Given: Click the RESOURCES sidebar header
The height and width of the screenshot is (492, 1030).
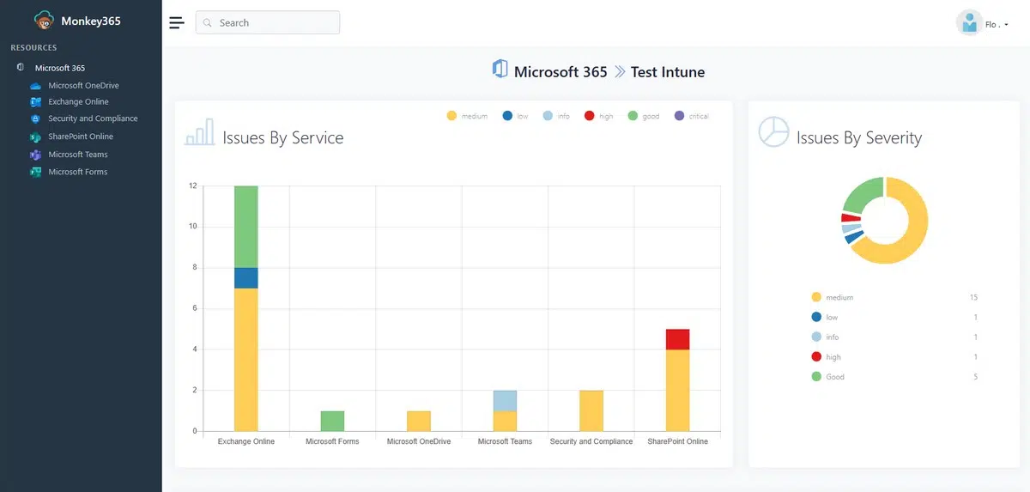Looking at the screenshot, I should [33, 48].
